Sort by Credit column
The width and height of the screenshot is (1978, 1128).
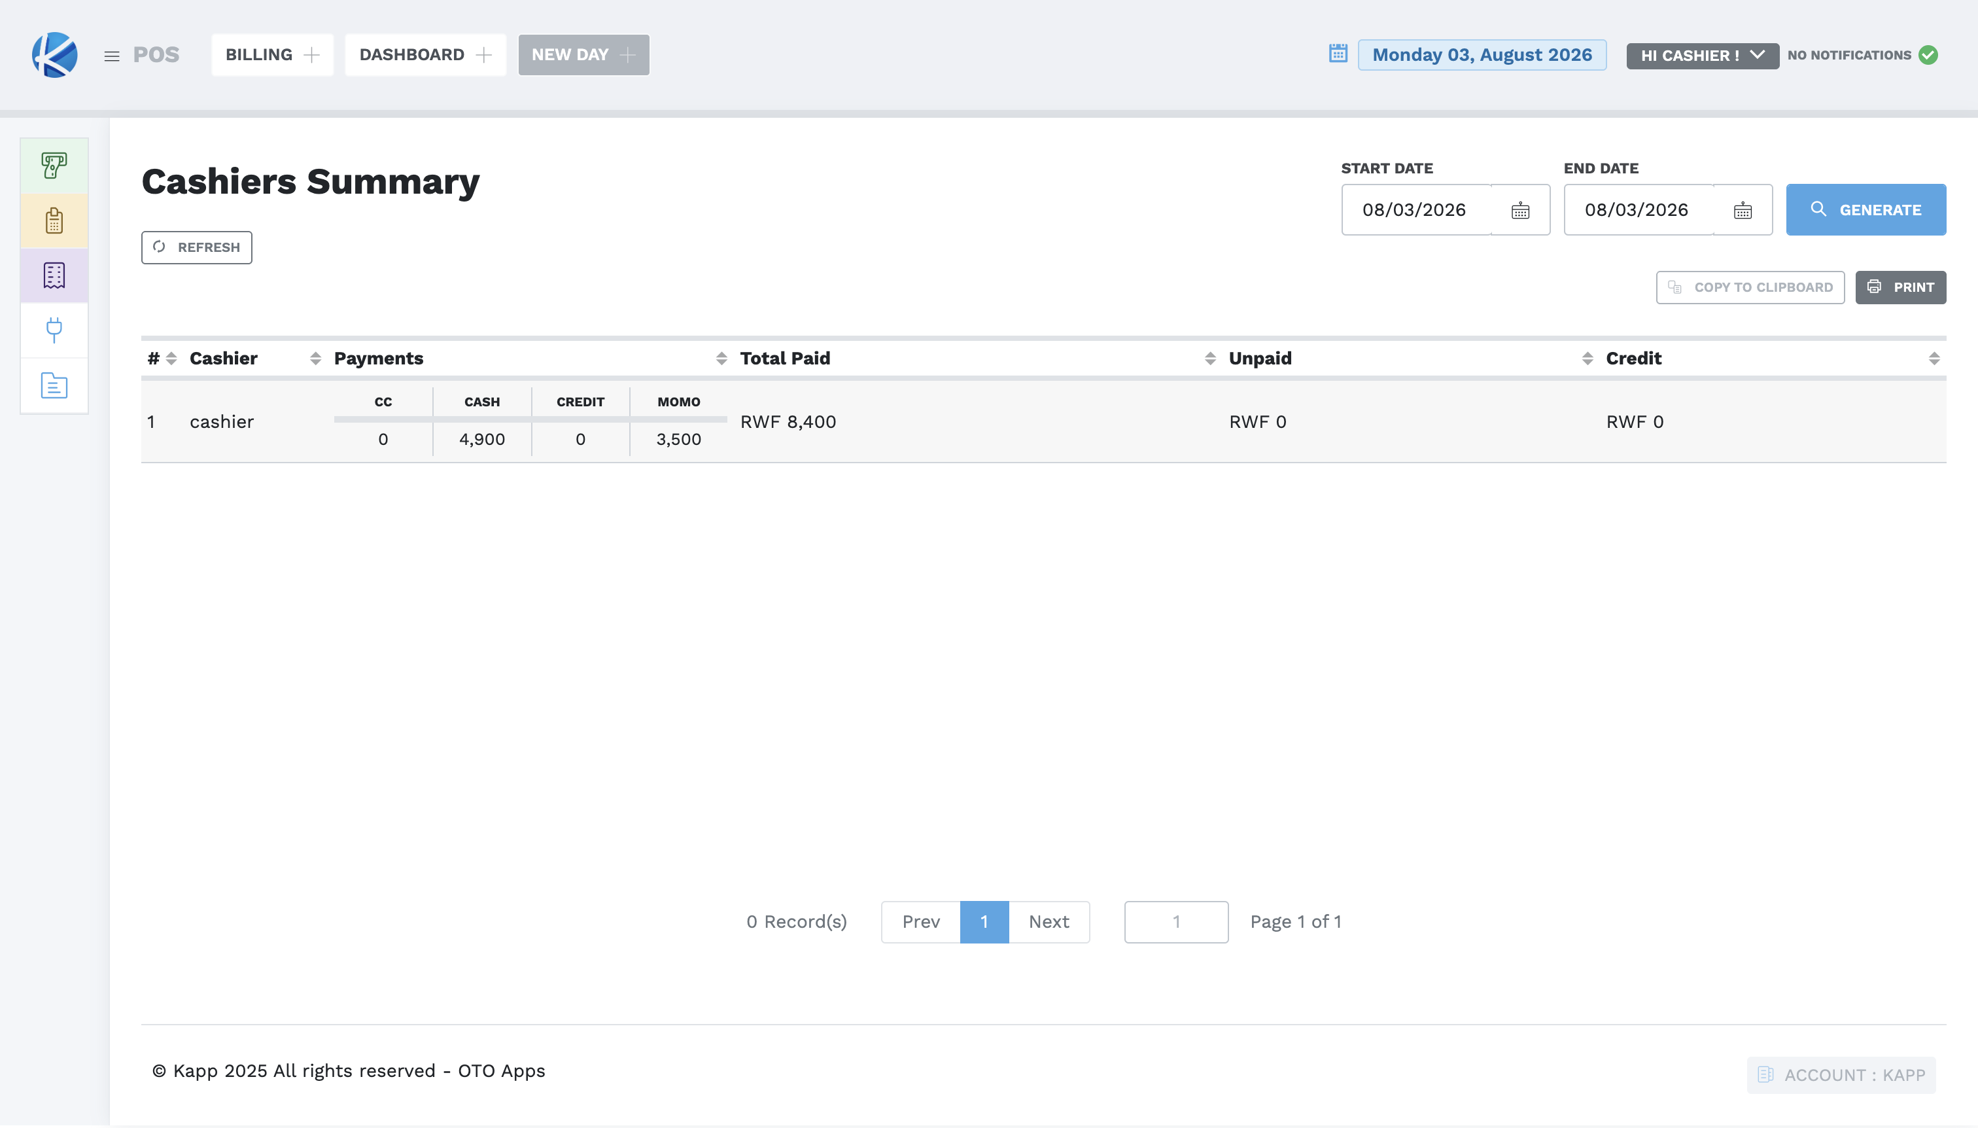[x=1934, y=359]
